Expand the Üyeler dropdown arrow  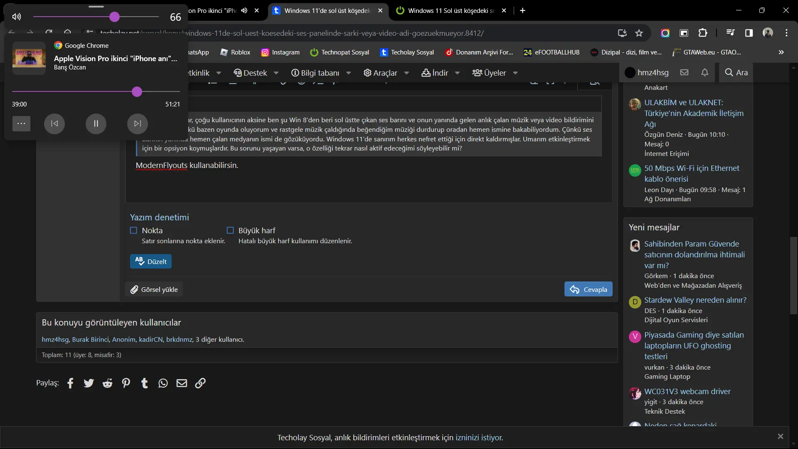point(515,73)
